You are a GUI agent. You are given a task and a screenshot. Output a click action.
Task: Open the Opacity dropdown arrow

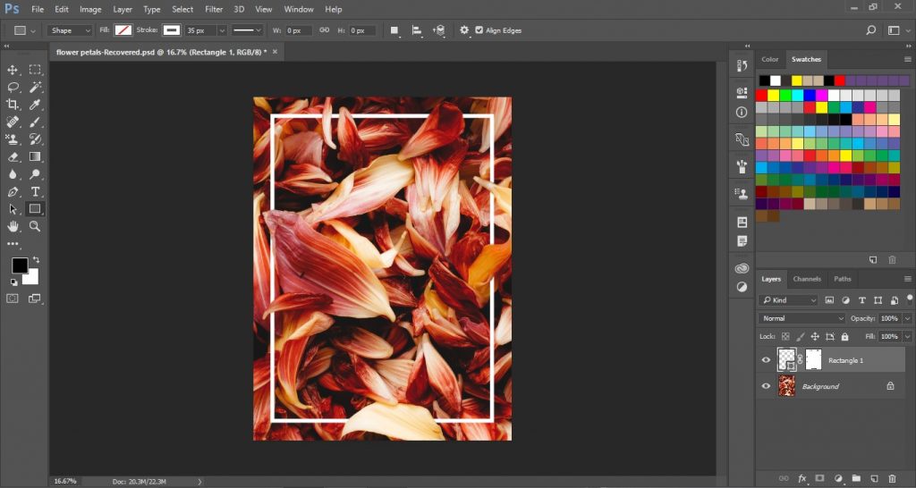(907, 318)
